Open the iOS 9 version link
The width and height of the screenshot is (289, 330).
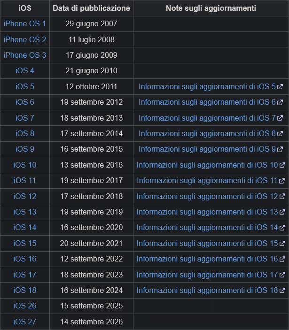click(x=24, y=149)
